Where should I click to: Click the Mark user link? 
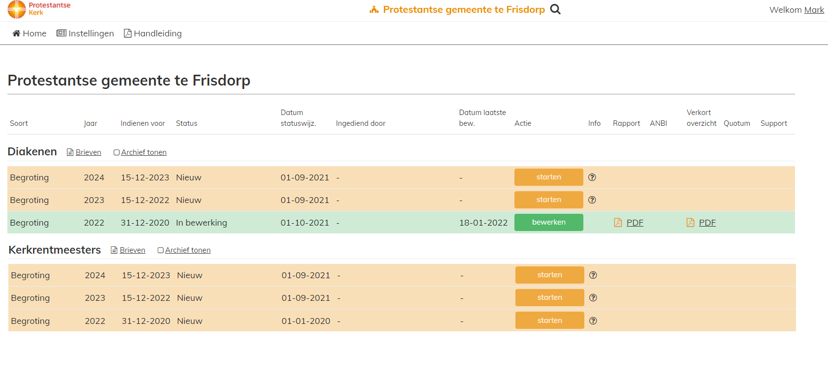pos(814,10)
